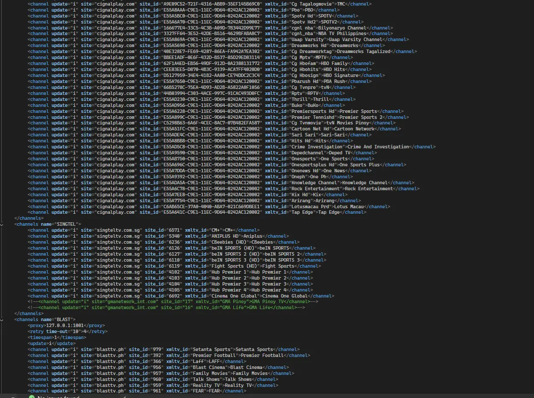Click the 'Lotus Macau' display name
Image resolution: width=534 pixels, height=398 pixels.
(349, 207)
